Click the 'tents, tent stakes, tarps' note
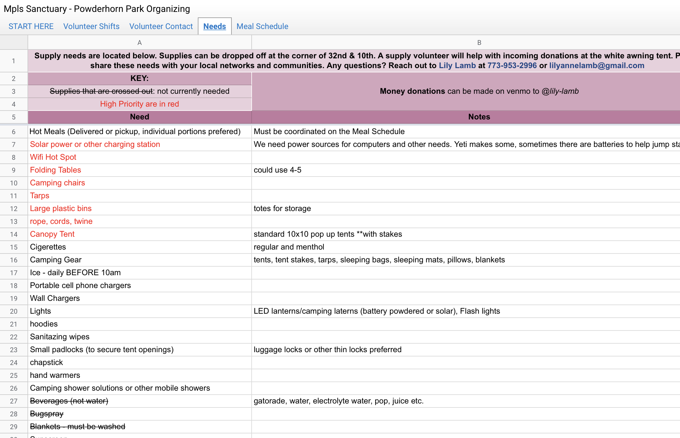Screen dimensions: 680x438 (466, 260)
